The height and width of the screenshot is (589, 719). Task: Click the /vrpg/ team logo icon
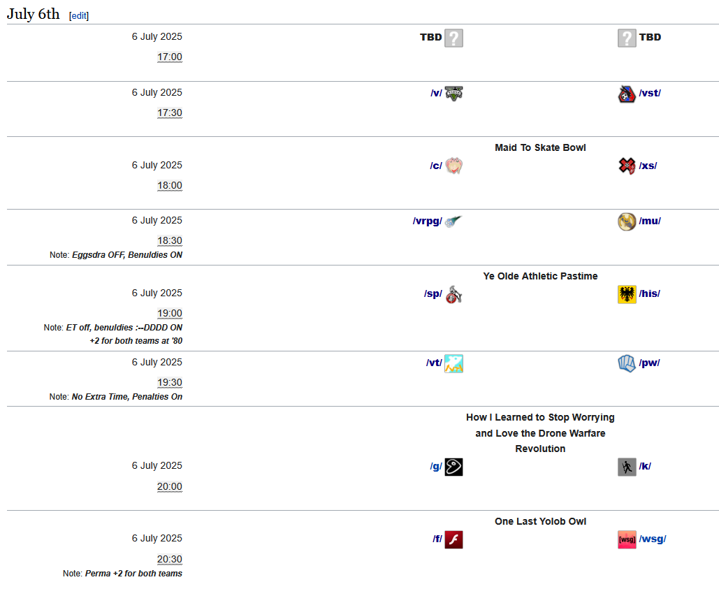click(453, 221)
